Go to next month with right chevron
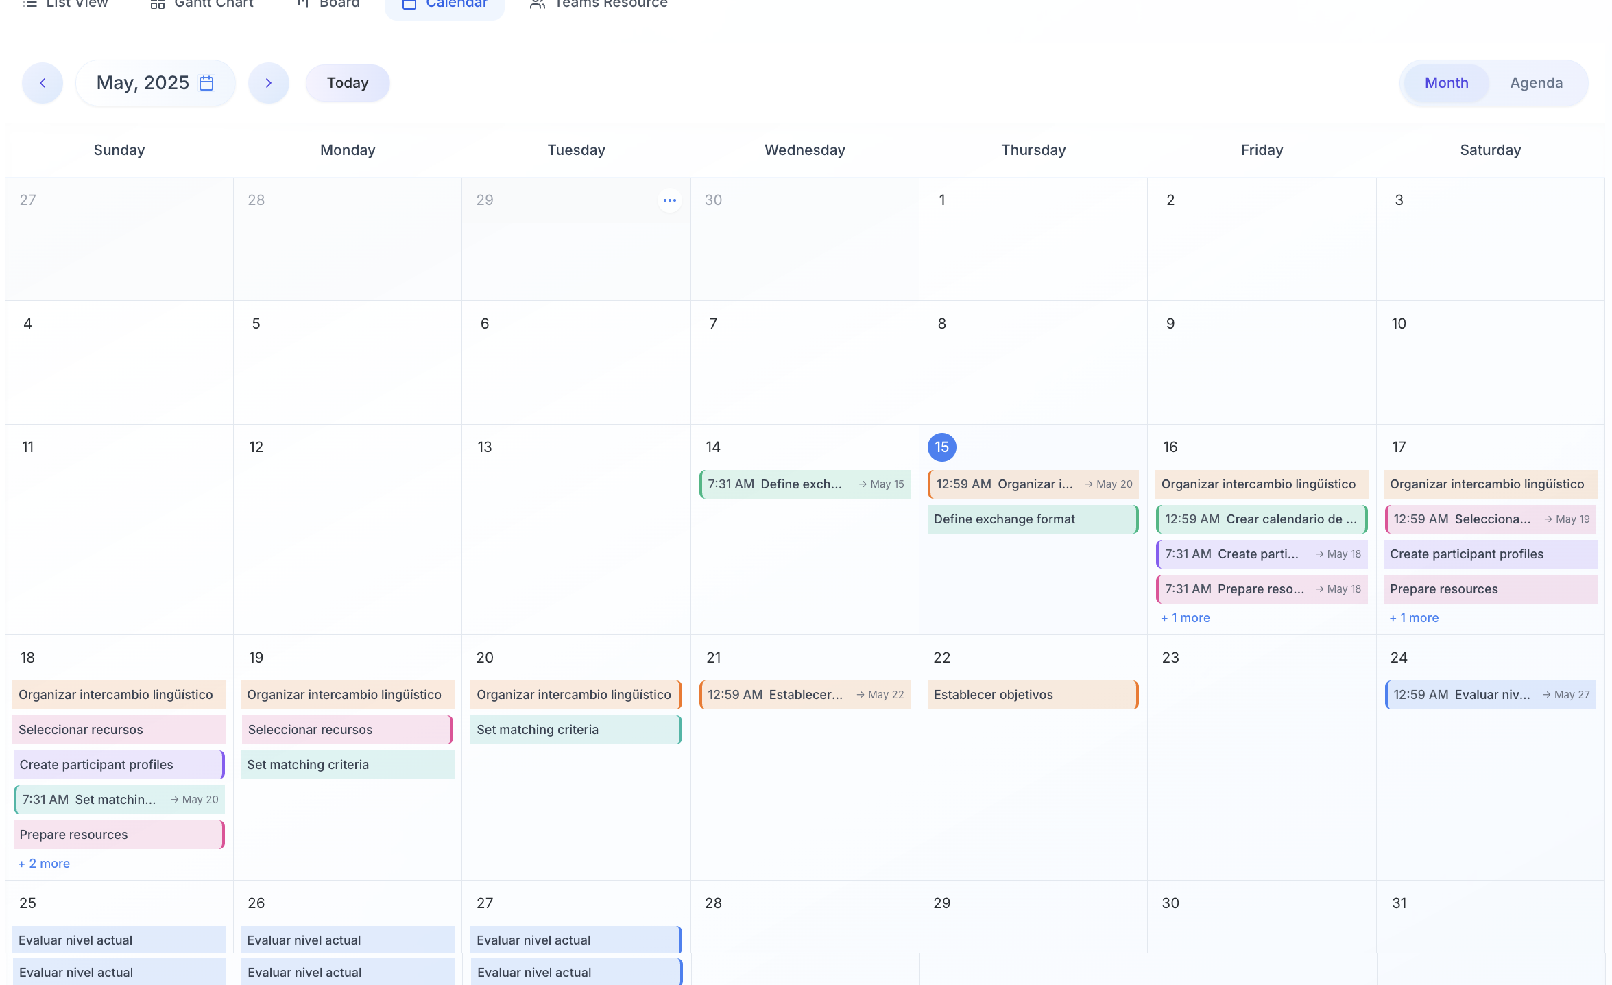Image resolution: width=1612 pixels, height=985 pixels. [269, 83]
